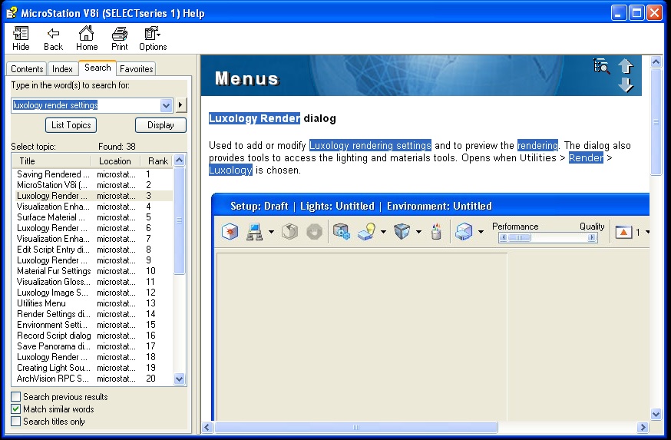The width and height of the screenshot is (671, 440).
Task: Click the grayed stop hand icon
Action: click(x=314, y=232)
